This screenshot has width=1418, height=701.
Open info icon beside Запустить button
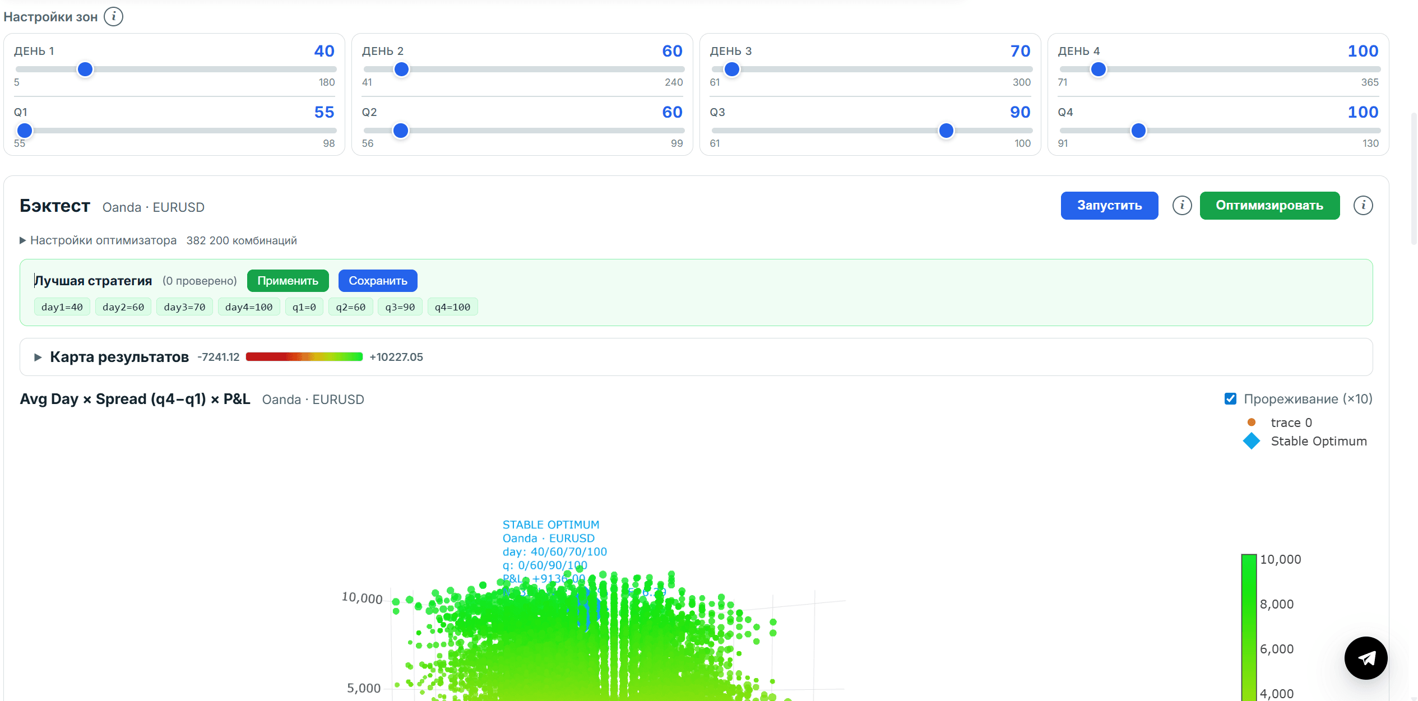point(1182,206)
